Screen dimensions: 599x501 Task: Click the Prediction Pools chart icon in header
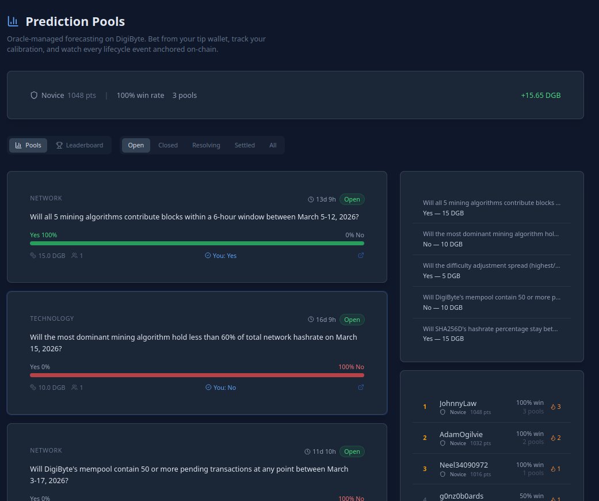[x=13, y=21]
